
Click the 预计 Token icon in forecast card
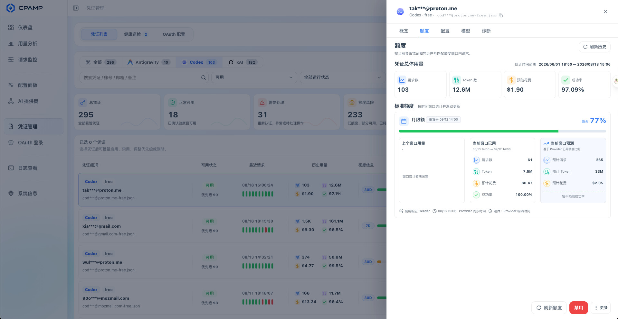[547, 171]
